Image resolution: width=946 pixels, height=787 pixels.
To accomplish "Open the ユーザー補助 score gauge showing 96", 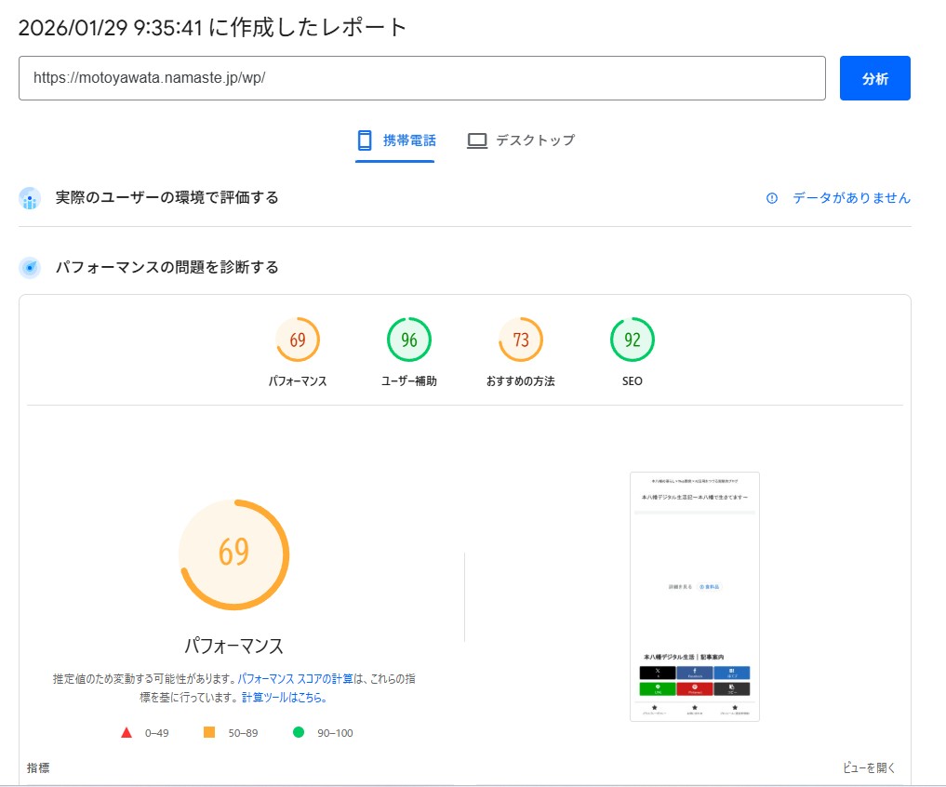I will [x=408, y=340].
